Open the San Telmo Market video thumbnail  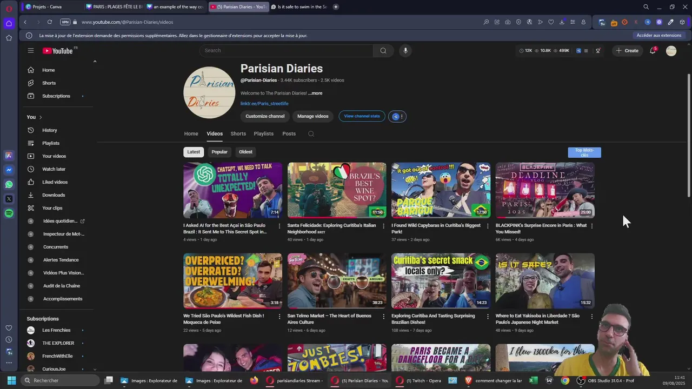pyautogui.click(x=337, y=281)
